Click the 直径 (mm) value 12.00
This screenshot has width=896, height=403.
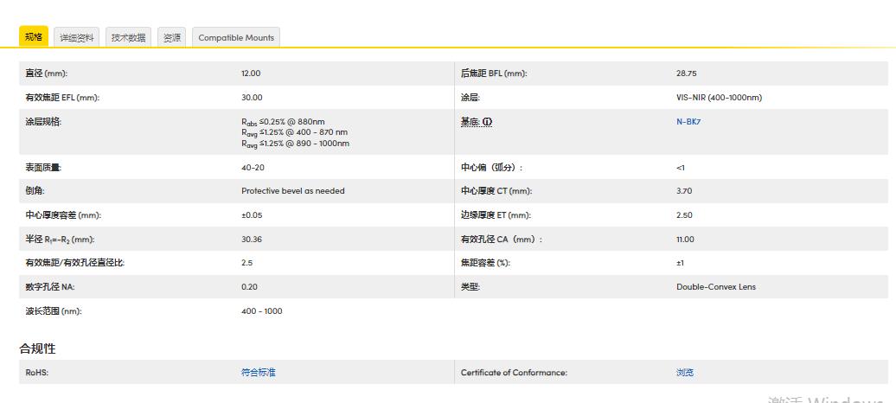pyautogui.click(x=251, y=74)
